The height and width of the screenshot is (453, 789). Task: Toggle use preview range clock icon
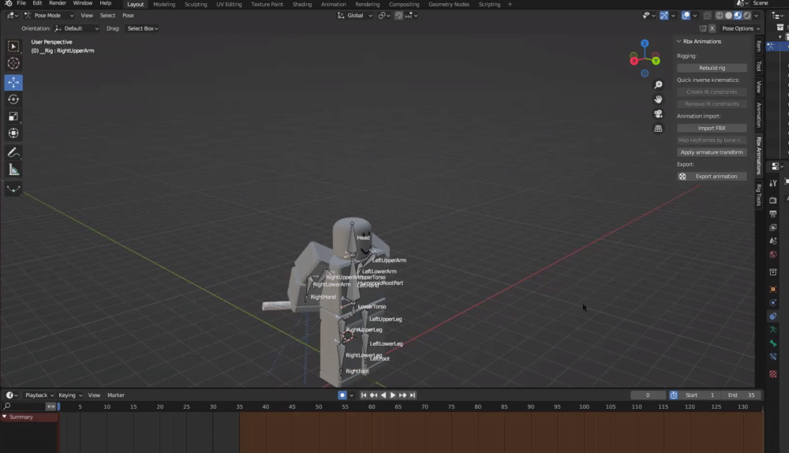coord(674,395)
